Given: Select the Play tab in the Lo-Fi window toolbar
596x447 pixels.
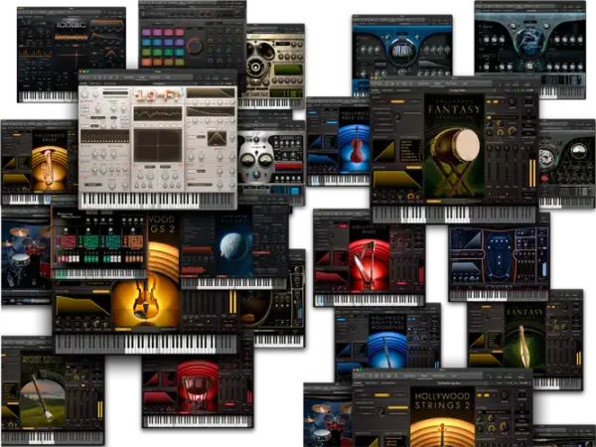Looking at the screenshot, I should coord(141,77).
